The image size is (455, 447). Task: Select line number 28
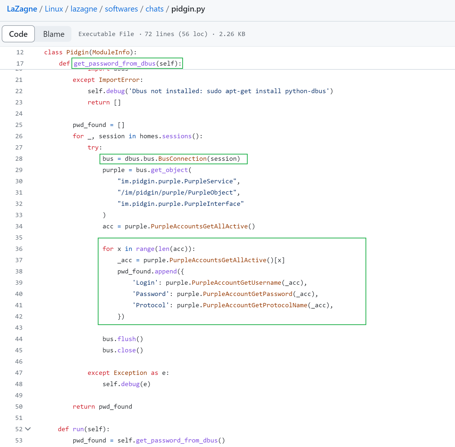coord(19,159)
